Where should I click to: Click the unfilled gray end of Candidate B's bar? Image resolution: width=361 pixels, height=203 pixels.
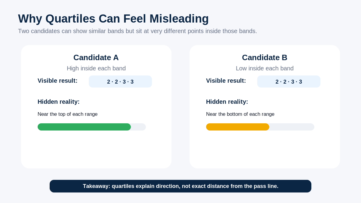(292, 127)
